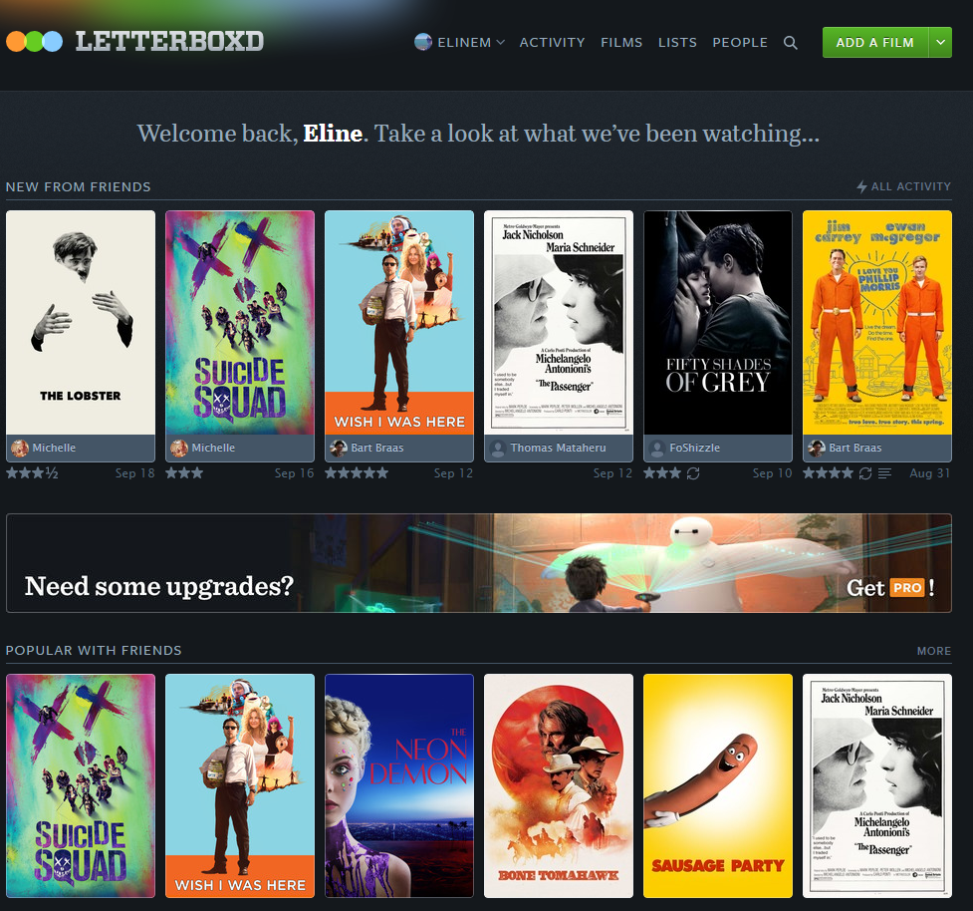Click the Sep 10 date

point(772,473)
